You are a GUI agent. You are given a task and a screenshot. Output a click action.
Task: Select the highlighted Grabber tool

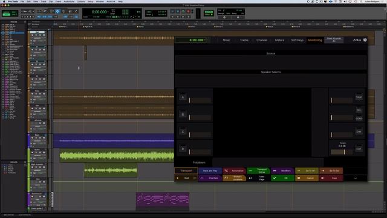tap(57, 12)
